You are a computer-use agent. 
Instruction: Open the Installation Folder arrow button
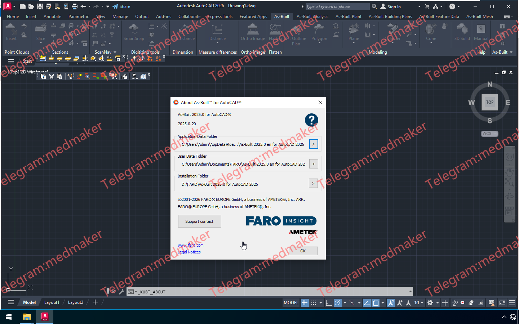point(313,184)
